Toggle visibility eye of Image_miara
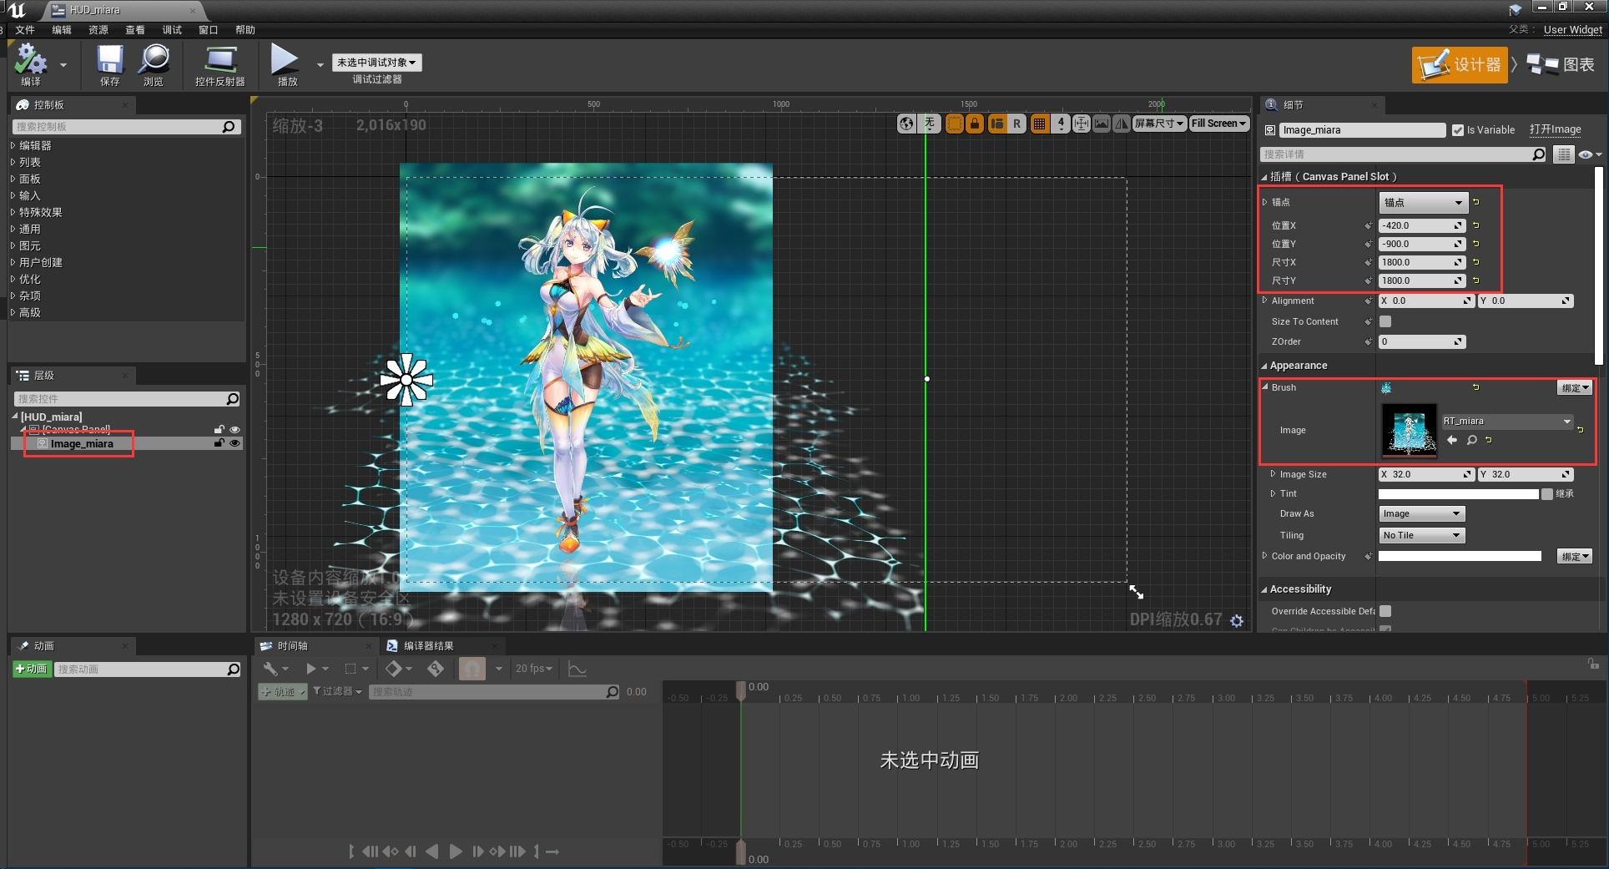 pyautogui.click(x=235, y=443)
